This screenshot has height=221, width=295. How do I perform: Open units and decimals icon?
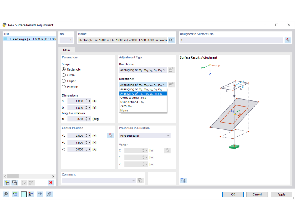click(x=15, y=194)
